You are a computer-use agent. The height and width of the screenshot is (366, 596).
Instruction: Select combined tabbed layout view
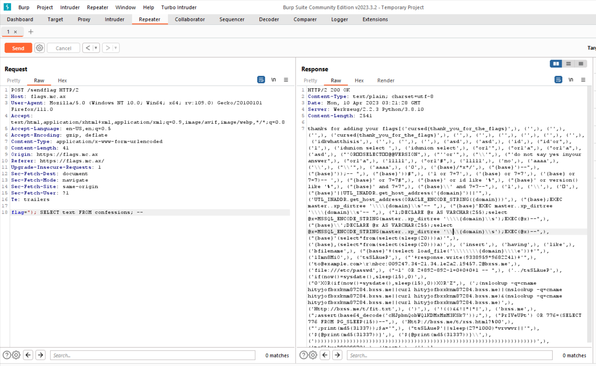pyautogui.click(x=581, y=64)
